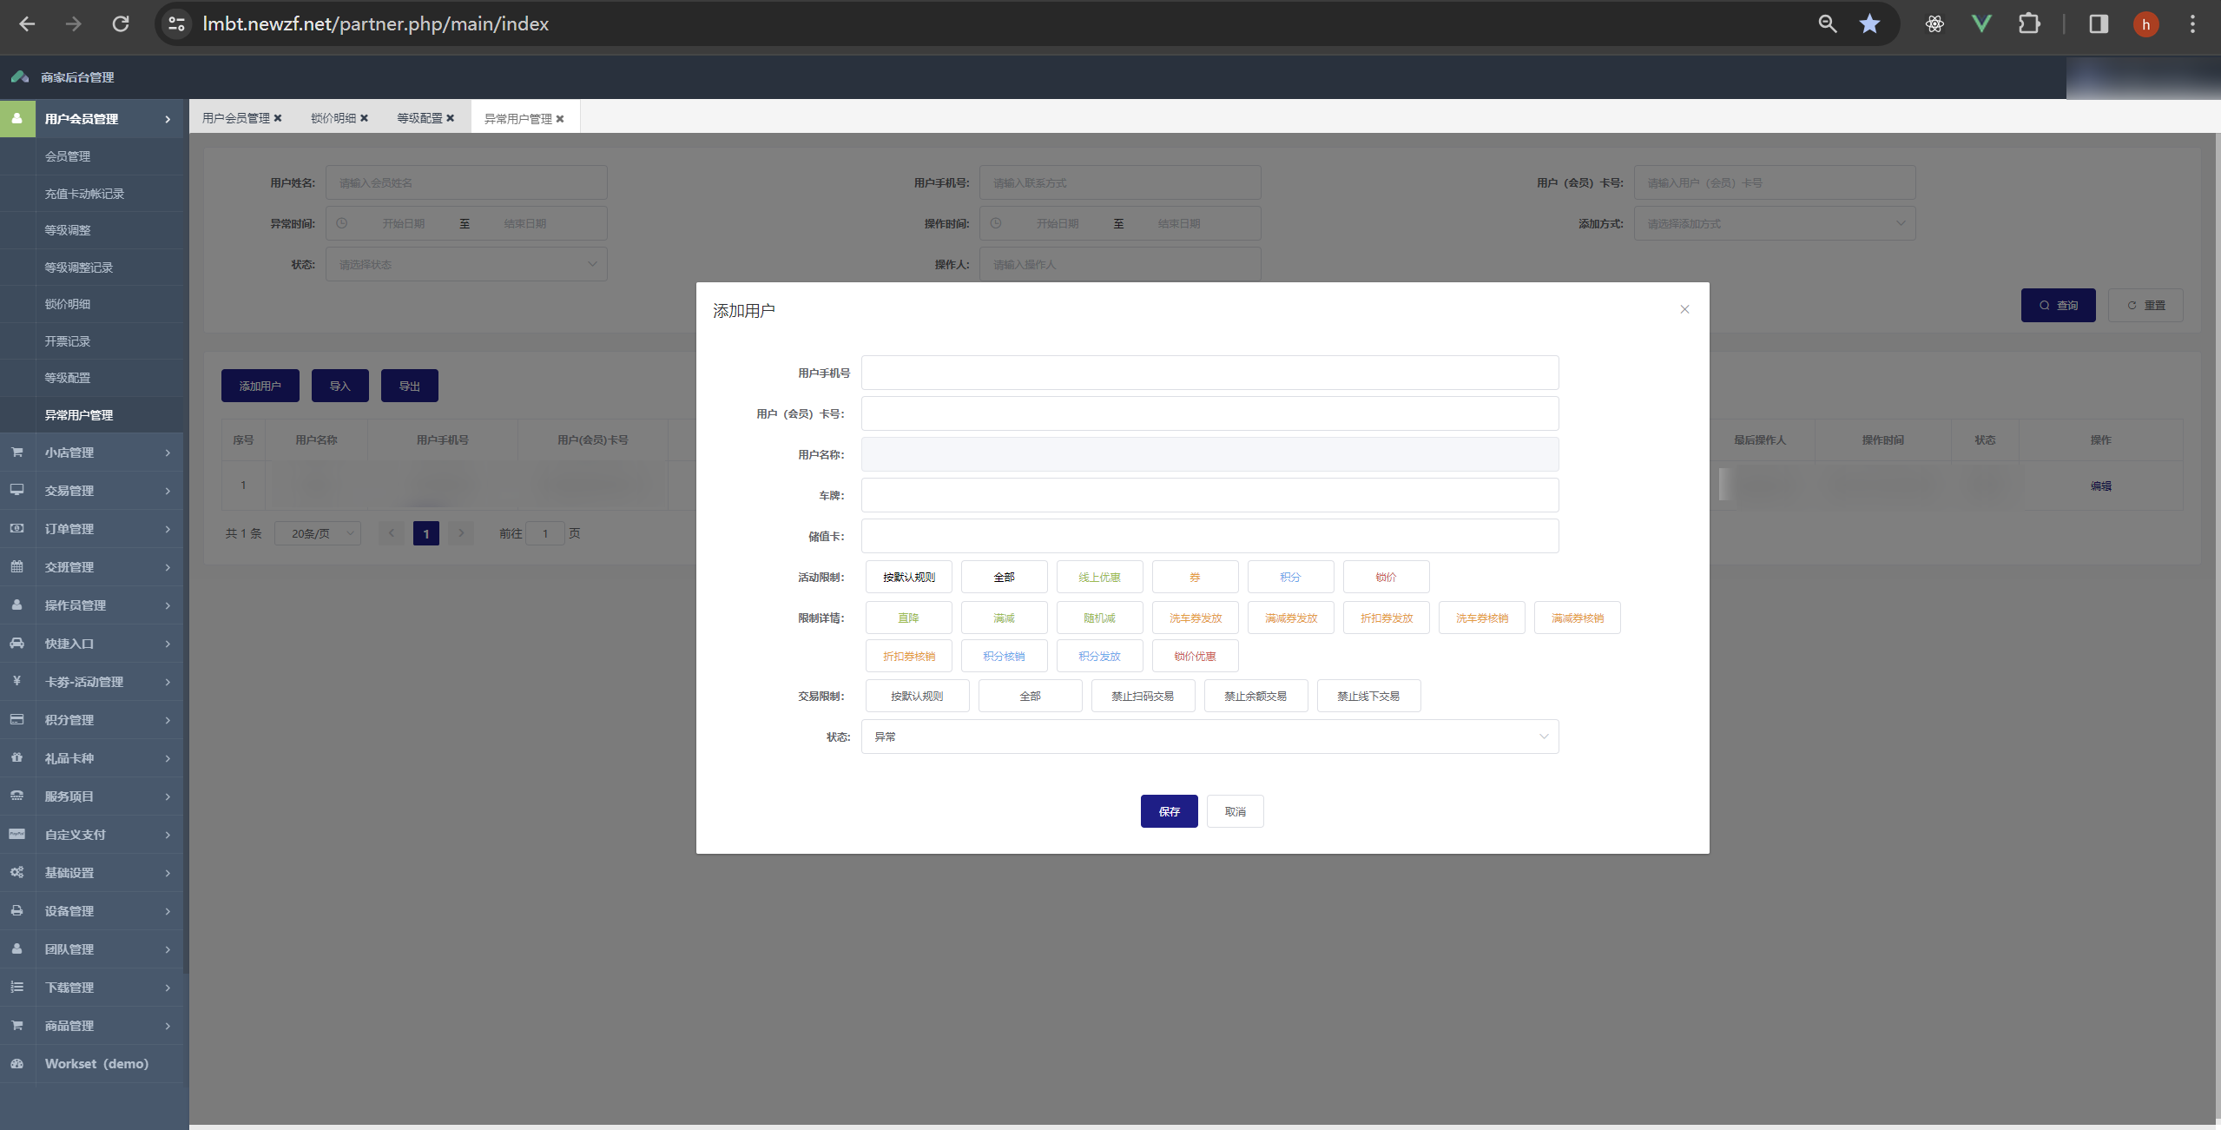Click the 取消 button in dialog
The image size is (2221, 1130).
pos(1235,811)
